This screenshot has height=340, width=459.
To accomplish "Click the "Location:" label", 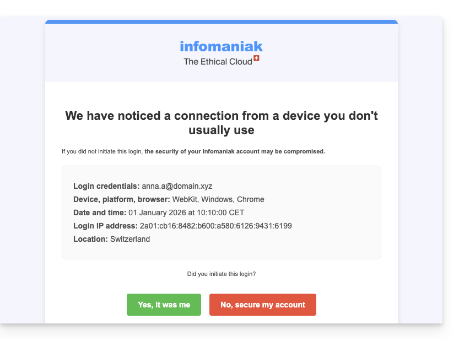I will (x=90, y=239).
